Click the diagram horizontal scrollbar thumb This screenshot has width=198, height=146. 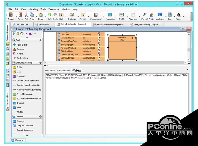tap(132, 63)
